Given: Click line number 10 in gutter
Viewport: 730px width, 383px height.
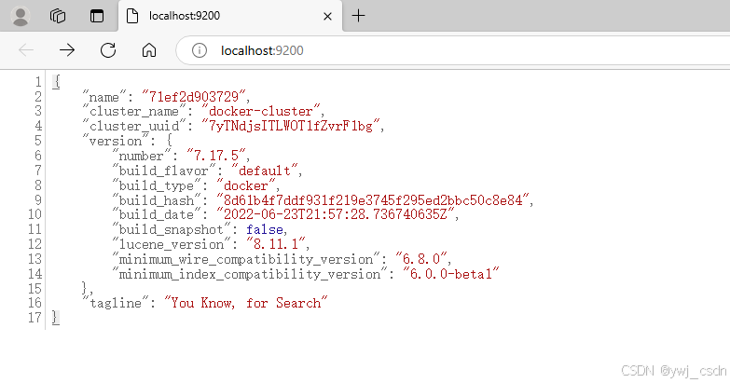Looking at the screenshot, I should click(x=34, y=214).
